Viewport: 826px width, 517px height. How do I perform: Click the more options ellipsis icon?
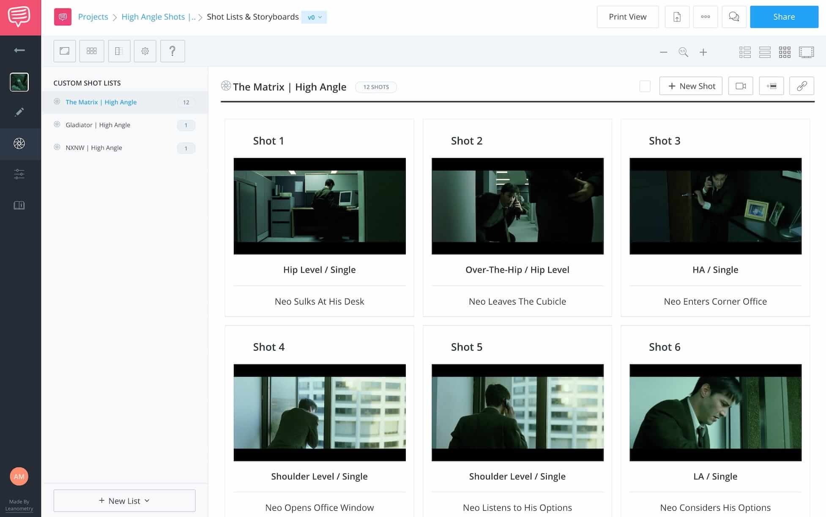click(x=706, y=17)
